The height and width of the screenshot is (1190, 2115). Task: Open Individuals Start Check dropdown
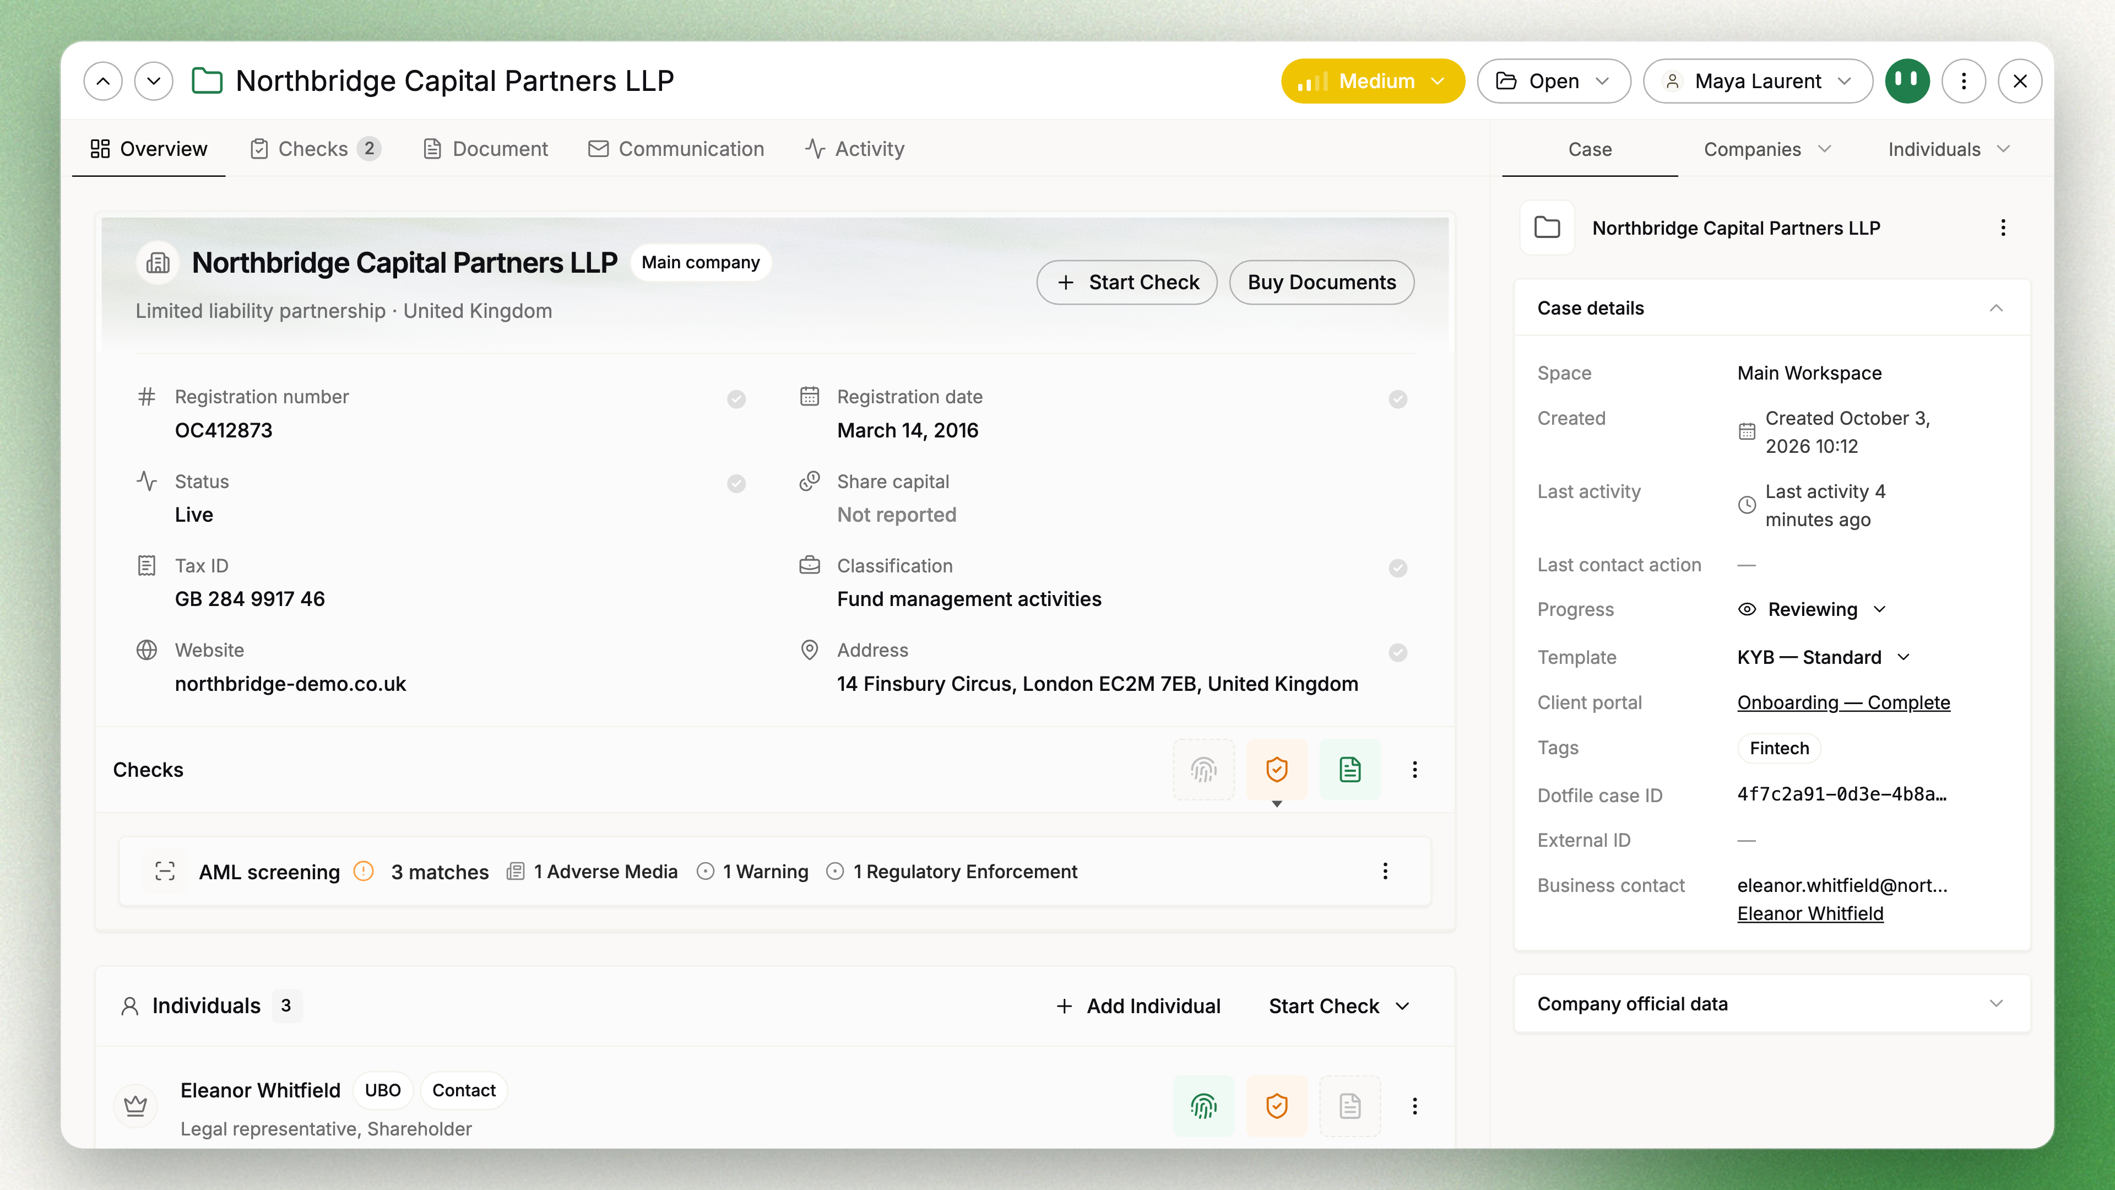(x=1339, y=1006)
